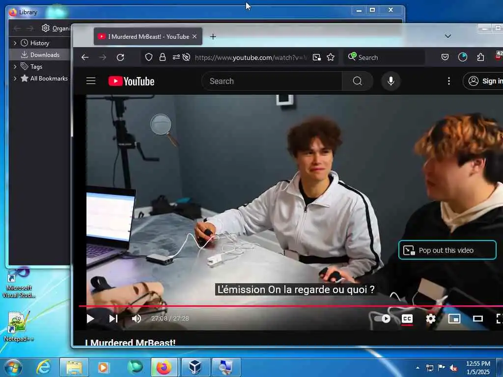Screen dimensions: 503x377
Task: Switch to Firefox in the taskbar
Action: (164, 367)
